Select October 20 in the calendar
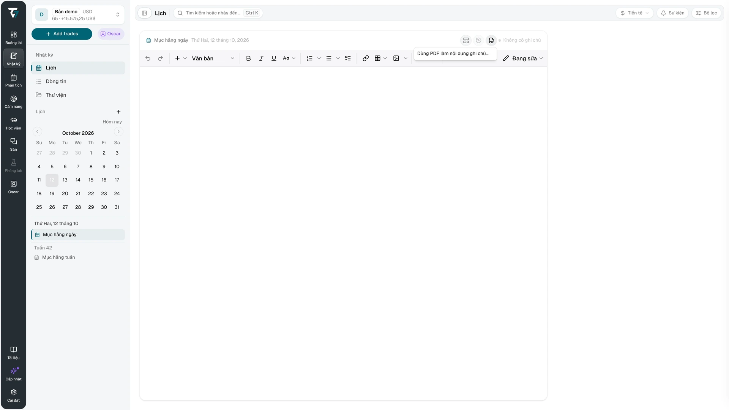This screenshot has width=729, height=410. [x=65, y=194]
